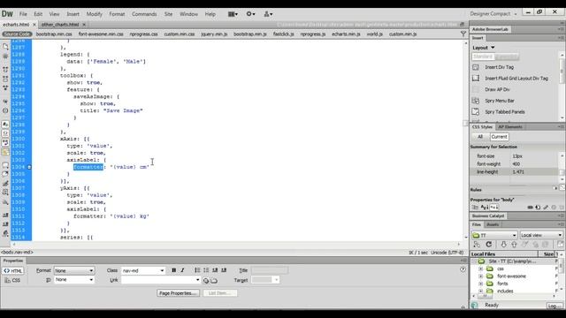
Task: Open the Designer Compact workspace switcher
Action: coord(493,14)
